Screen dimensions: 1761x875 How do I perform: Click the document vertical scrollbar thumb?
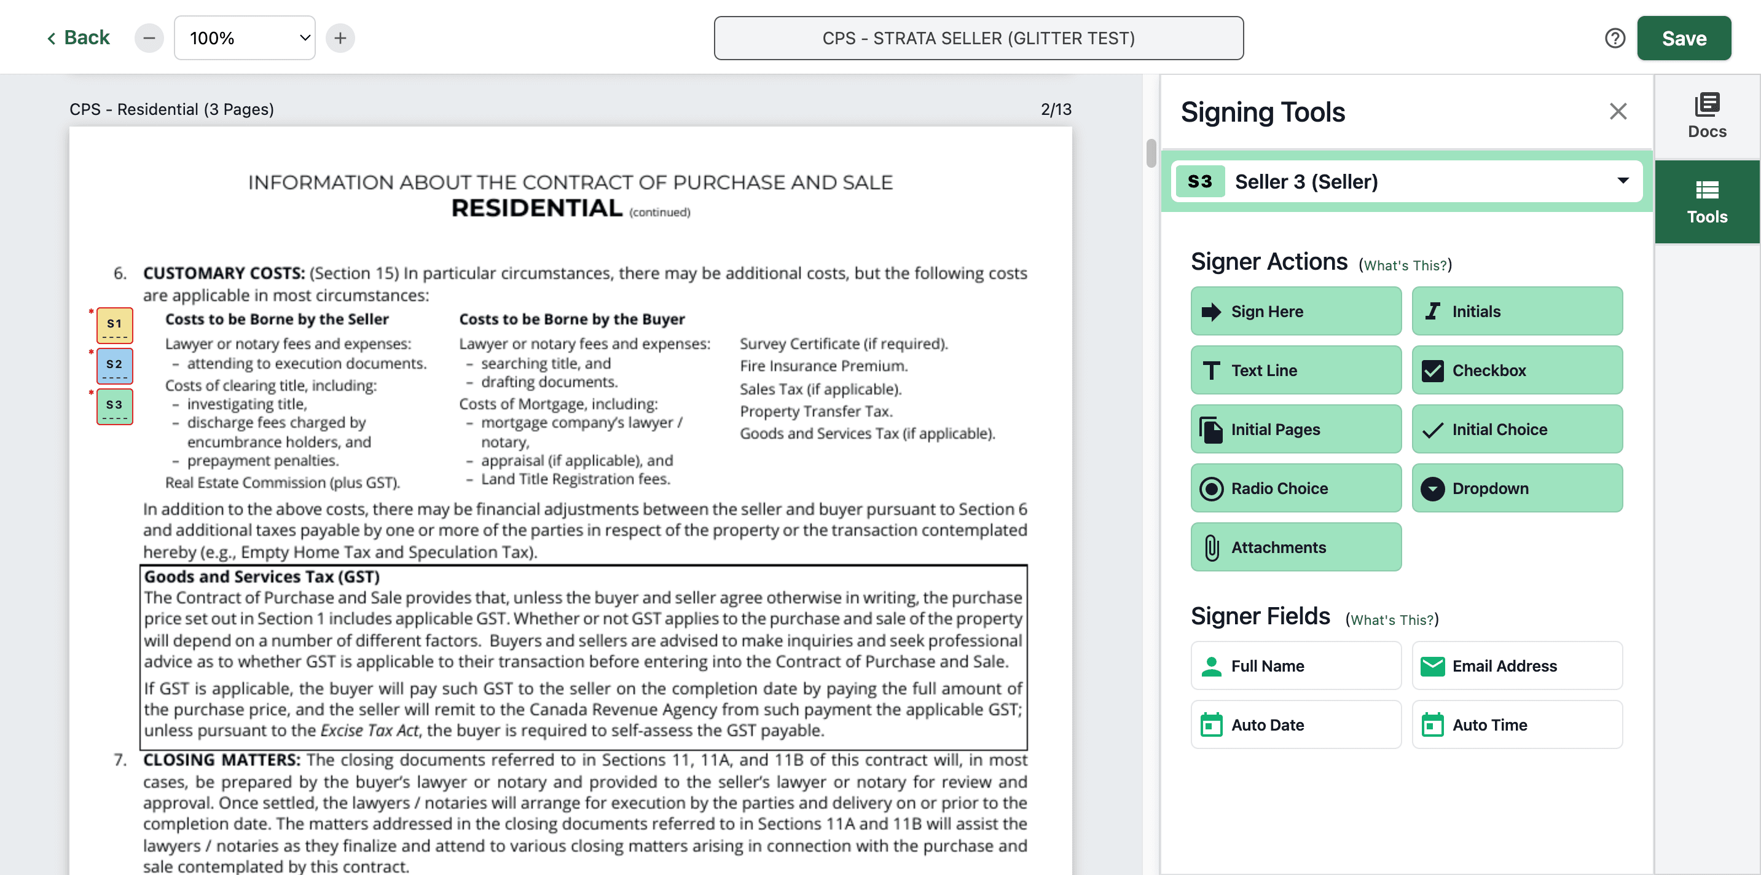coord(1150,153)
